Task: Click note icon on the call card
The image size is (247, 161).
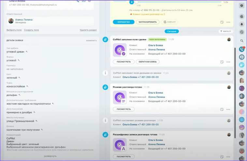Action: coord(222,22)
